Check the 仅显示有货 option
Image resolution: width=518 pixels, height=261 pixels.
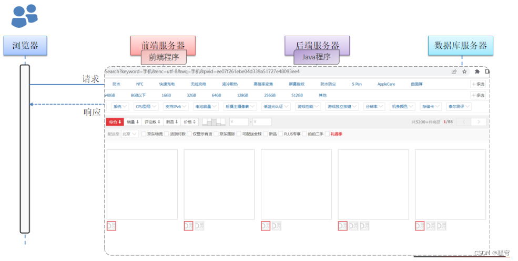(x=189, y=134)
